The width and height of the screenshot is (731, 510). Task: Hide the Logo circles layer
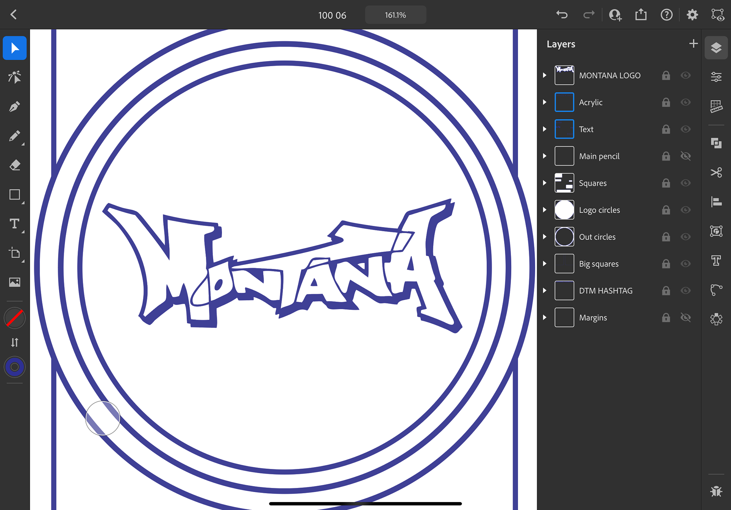click(x=686, y=210)
